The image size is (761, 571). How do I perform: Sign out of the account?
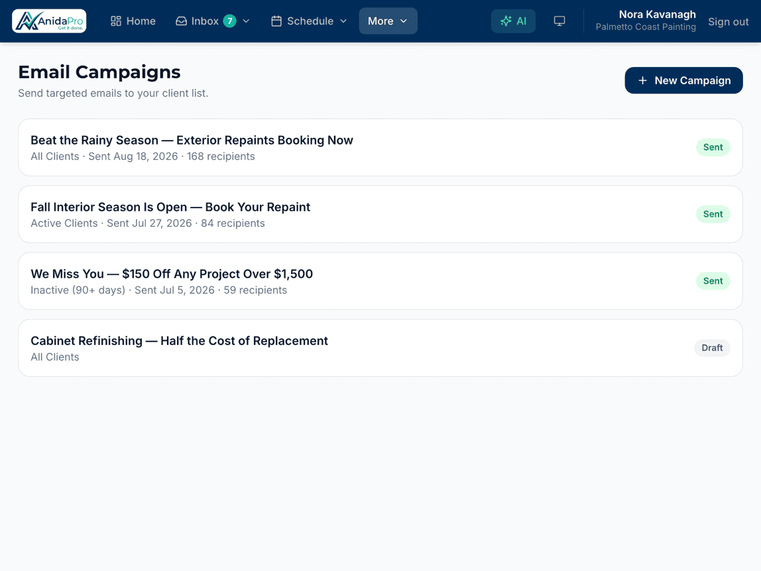click(x=728, y=21)
